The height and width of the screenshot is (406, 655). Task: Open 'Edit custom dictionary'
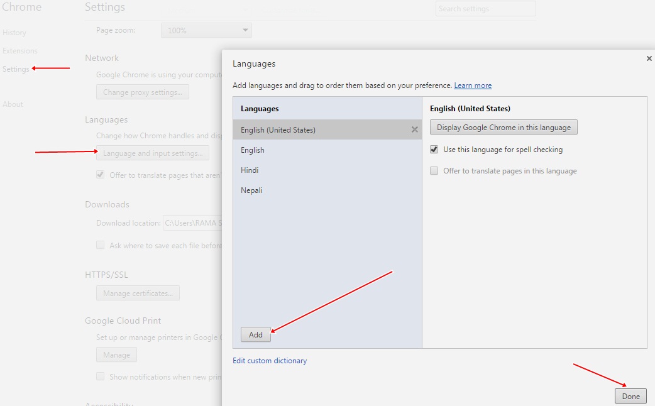(x=269, y=360)
